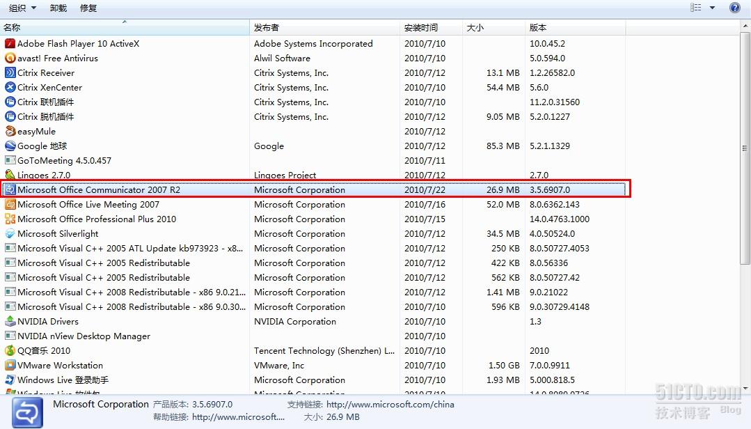The width and height of the screenshot is (751, 429).
Task: Click the GoToMeeting 4.5.0.457 icon
Action: click(x=10, y=161)
